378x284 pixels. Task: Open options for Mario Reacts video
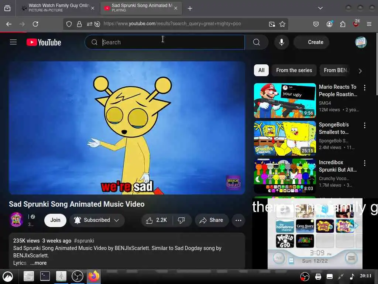(364, 88)
